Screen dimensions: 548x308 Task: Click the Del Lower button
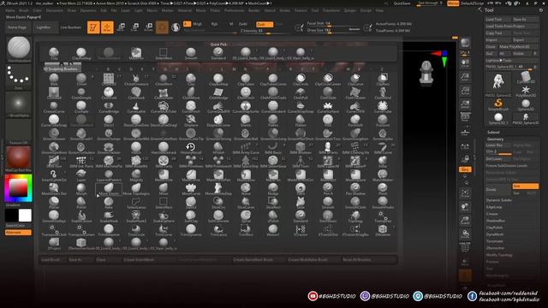tap(498, 159)
